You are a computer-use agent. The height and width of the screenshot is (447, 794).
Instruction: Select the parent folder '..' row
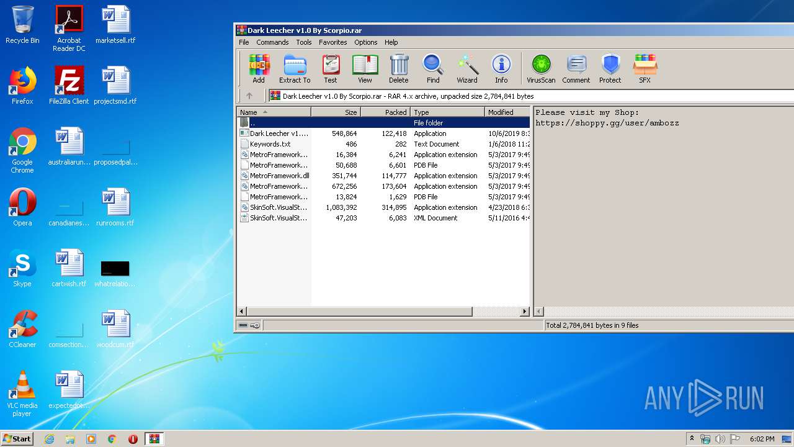click(383, 123)
